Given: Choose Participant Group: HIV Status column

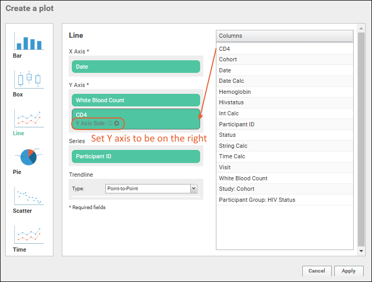Looking at the screenshot, I should [257, 200].
